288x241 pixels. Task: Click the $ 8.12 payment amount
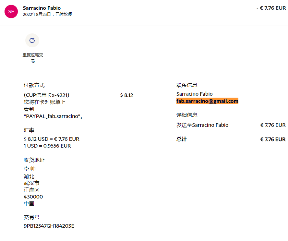[126, 95]
